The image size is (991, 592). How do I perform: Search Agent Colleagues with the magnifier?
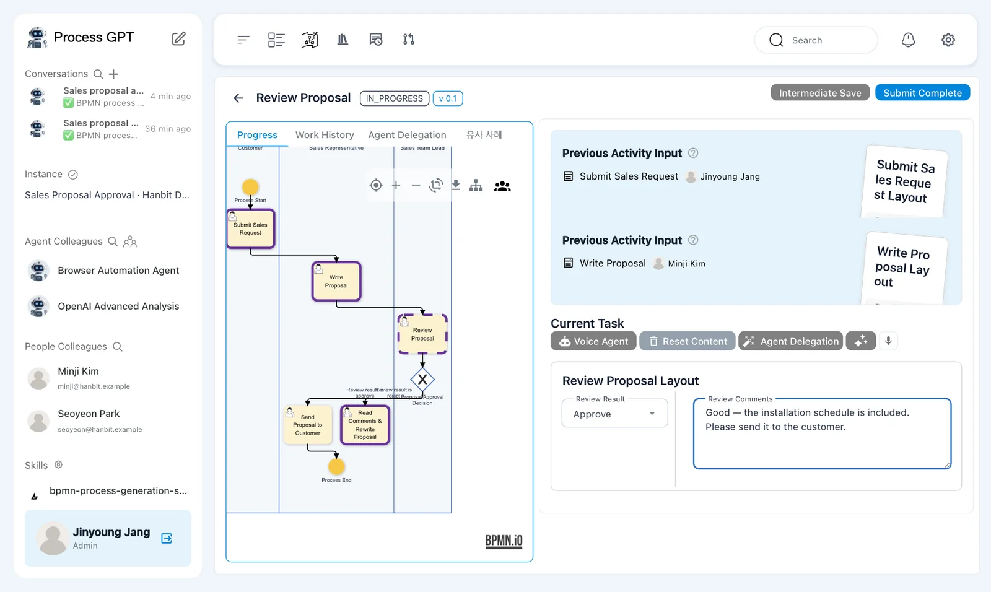[x=113, y=242]
